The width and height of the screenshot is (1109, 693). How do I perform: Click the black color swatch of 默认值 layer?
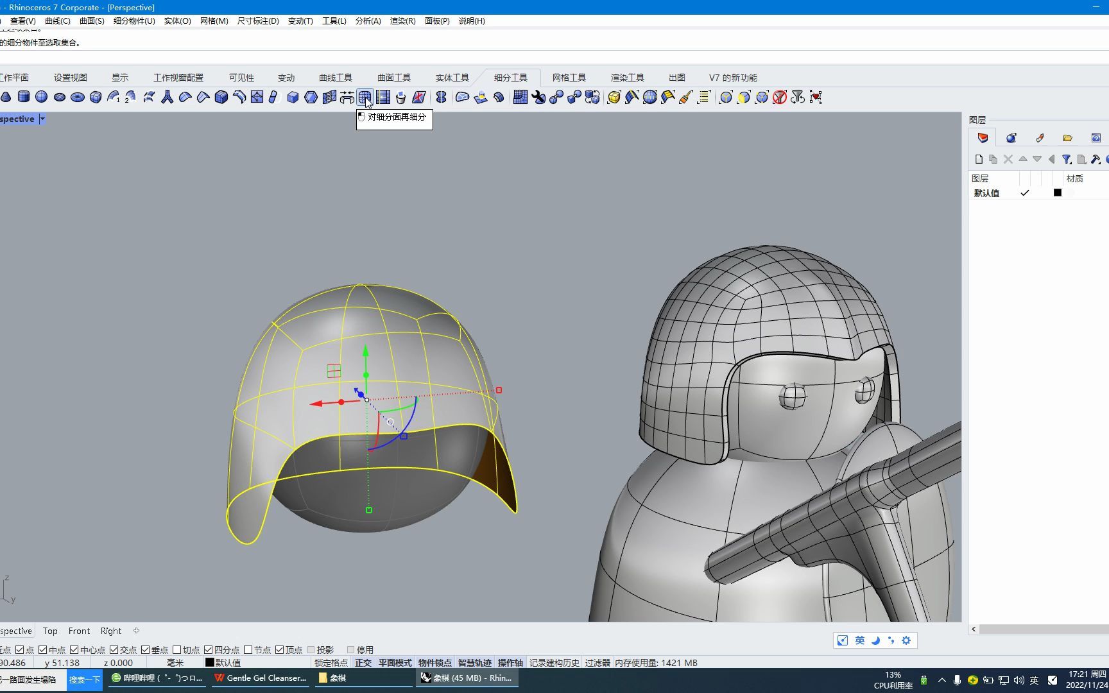click(x=1058, y=193)
